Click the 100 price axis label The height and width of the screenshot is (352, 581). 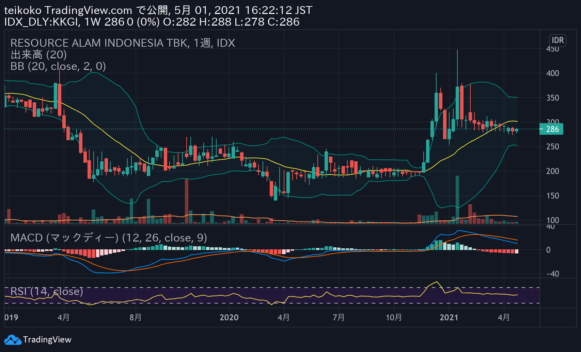[x=552, y=220]
